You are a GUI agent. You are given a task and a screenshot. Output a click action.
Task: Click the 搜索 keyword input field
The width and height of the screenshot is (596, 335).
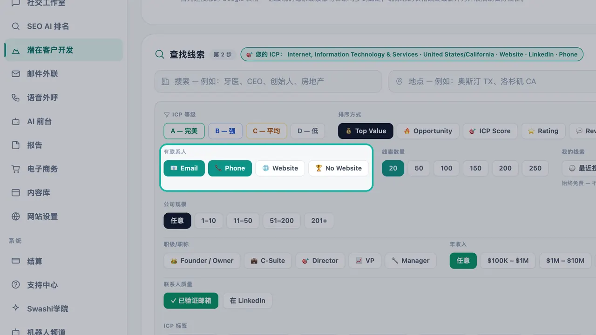268,81
